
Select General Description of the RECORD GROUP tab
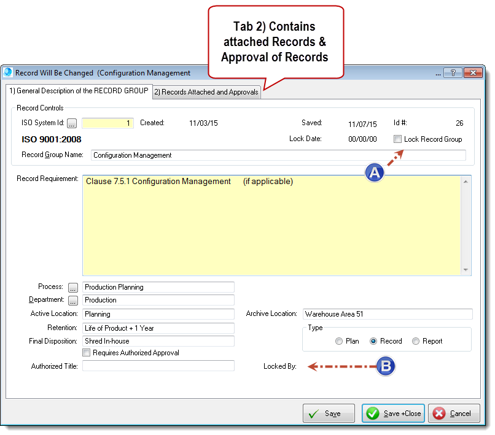[78, 91]
